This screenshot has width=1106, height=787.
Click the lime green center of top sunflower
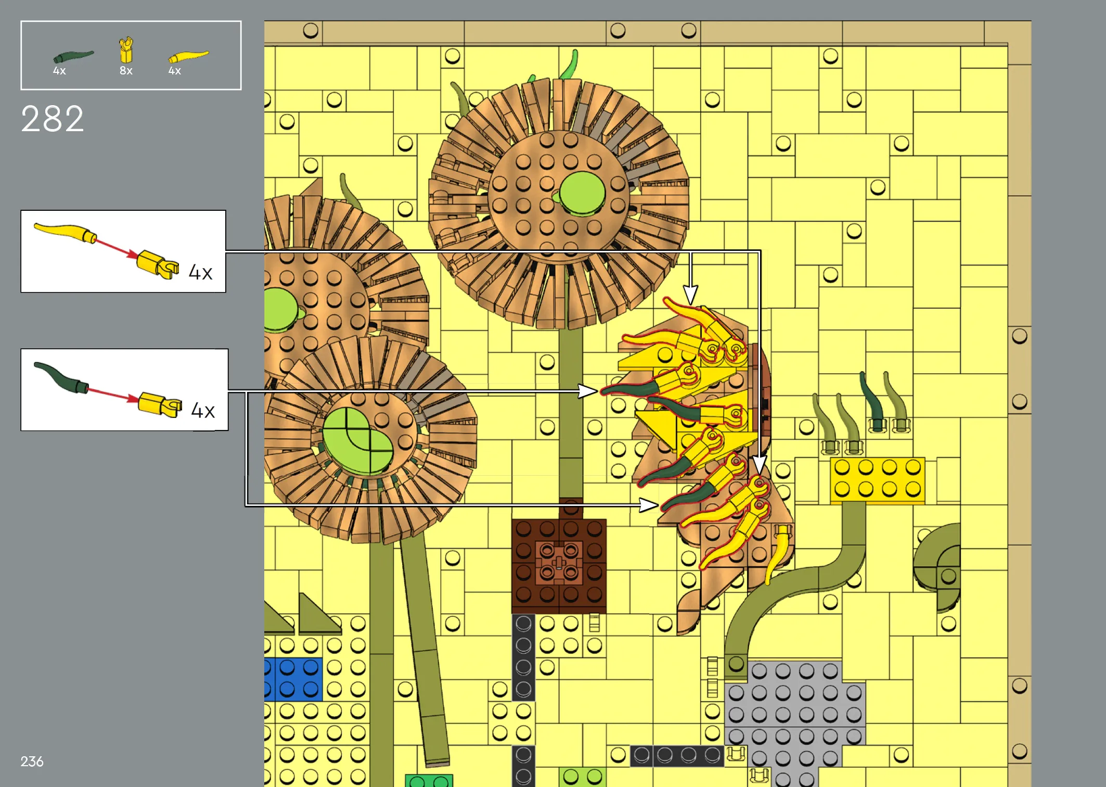pyautogui.click(x=582, y=193)
